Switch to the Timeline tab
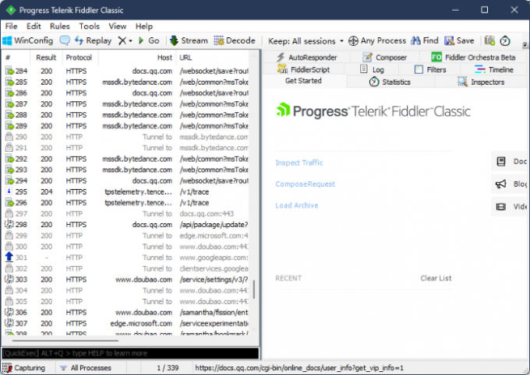 [x=494, y=69]
